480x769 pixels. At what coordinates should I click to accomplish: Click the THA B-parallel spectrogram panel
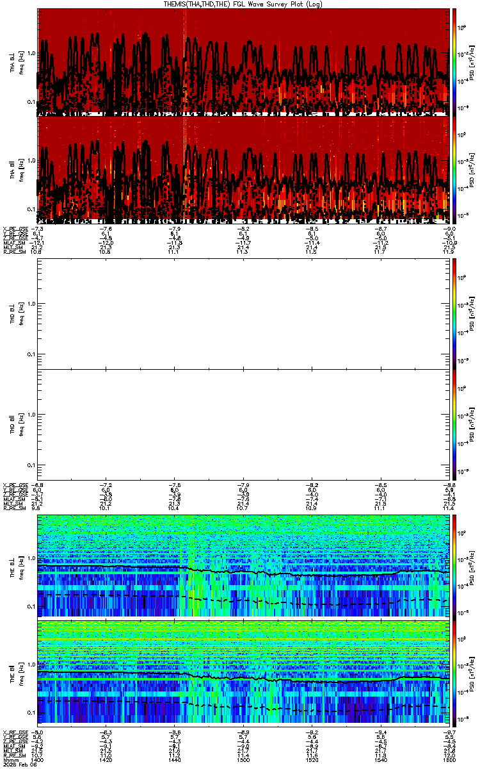(x=243, y=169)
